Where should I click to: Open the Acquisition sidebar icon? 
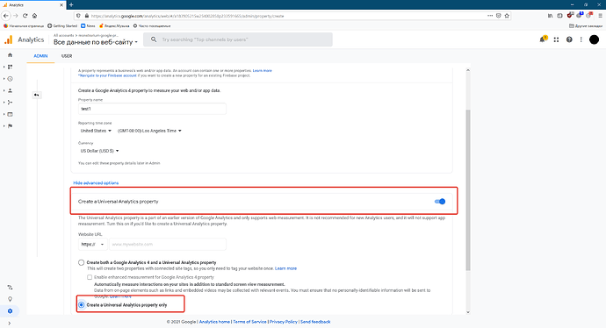pyautogui.click(x=10, y=103)
